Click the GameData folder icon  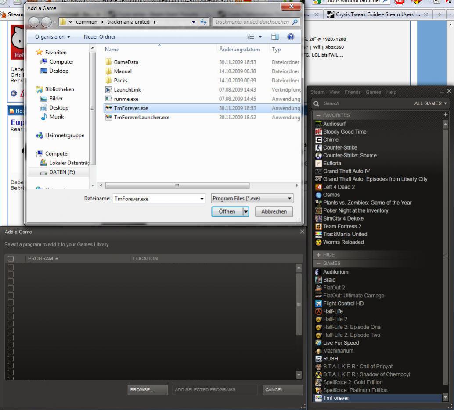pos(108,62)
